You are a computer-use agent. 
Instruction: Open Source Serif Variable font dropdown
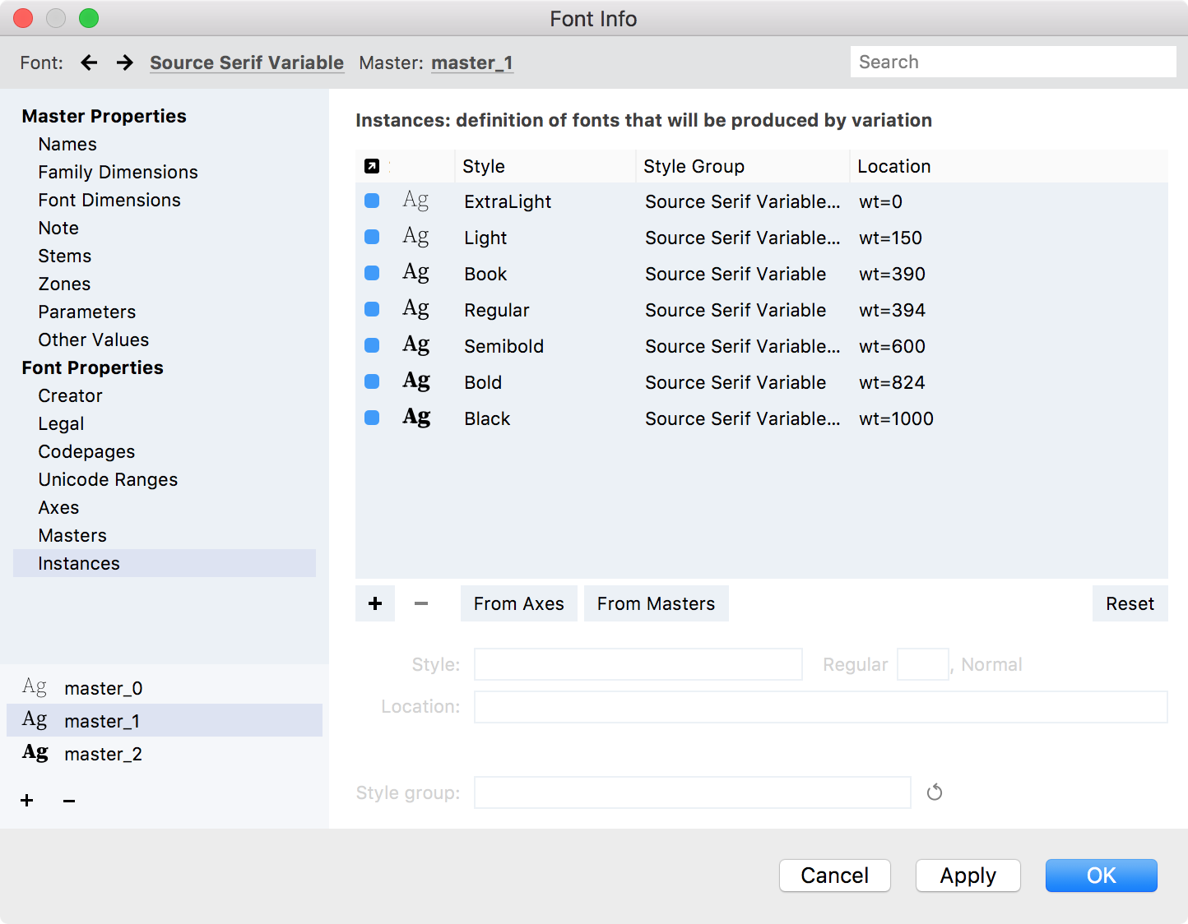[247, 62]
